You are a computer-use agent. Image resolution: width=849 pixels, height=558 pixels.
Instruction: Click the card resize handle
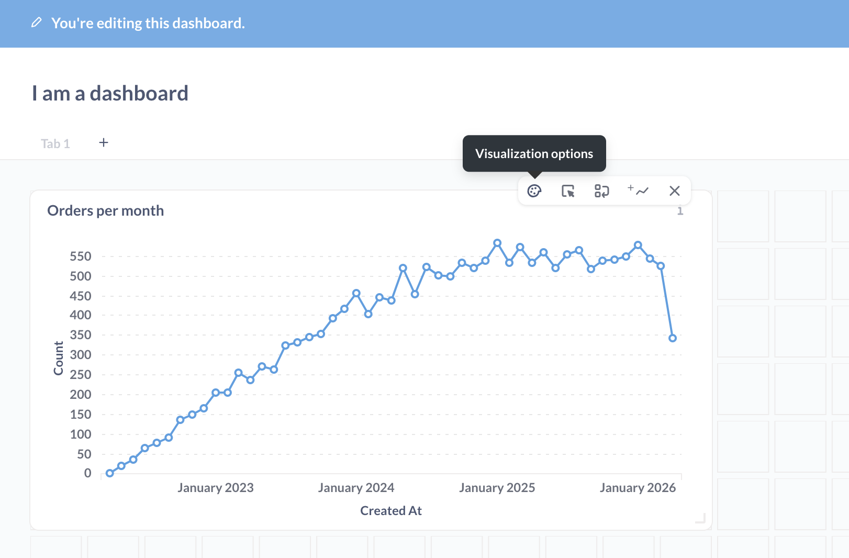coord(700,518)
